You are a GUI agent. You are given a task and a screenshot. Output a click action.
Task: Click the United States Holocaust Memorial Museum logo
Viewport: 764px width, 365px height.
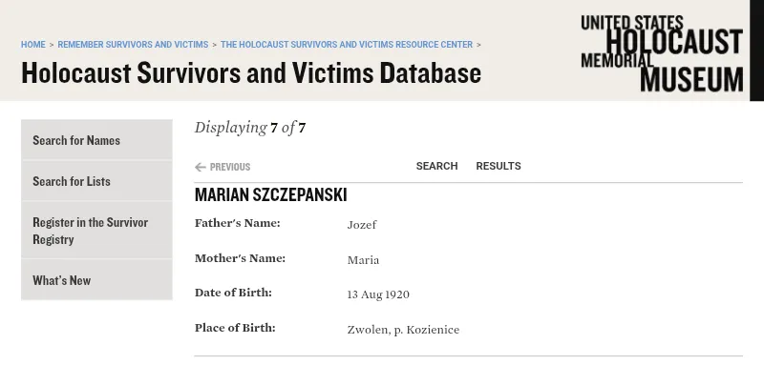point(662,53)
